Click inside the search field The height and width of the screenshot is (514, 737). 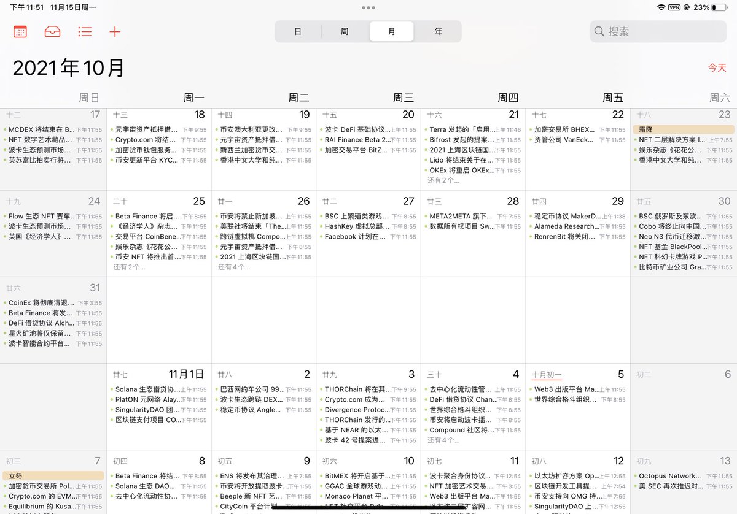pos(657,31)
